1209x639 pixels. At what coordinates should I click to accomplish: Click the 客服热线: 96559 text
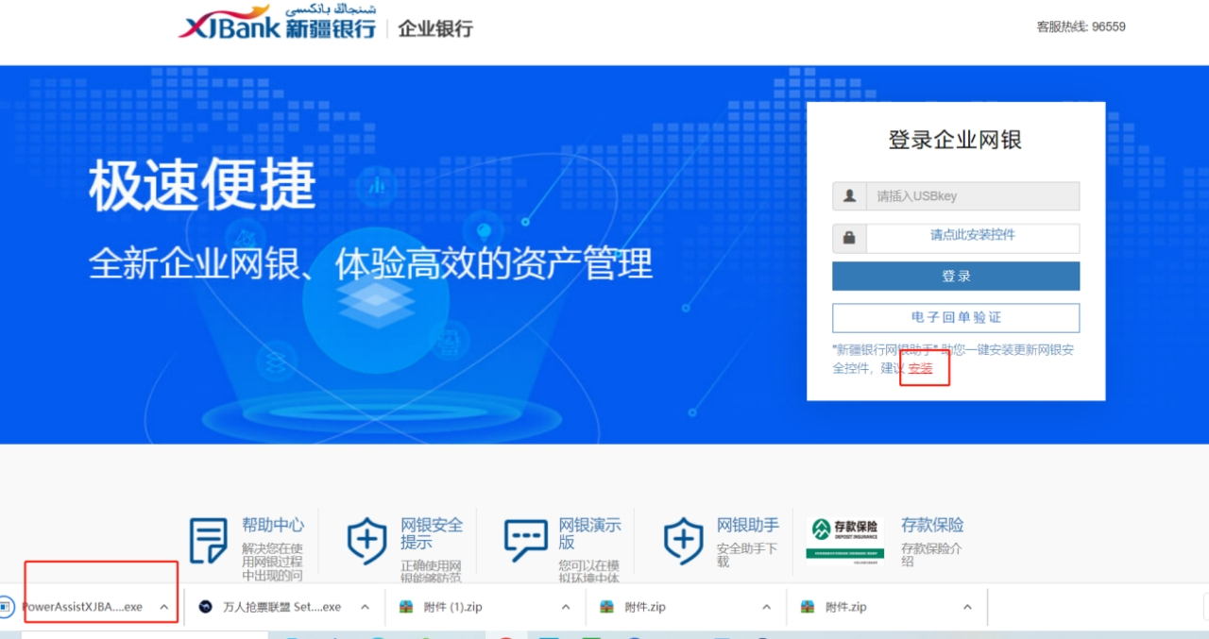click(x=1081, y=26)
